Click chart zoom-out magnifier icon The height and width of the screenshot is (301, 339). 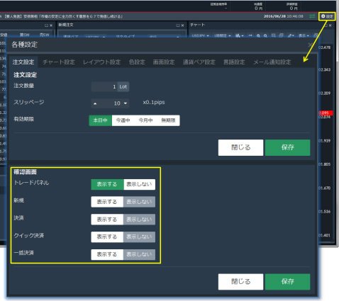265,35
